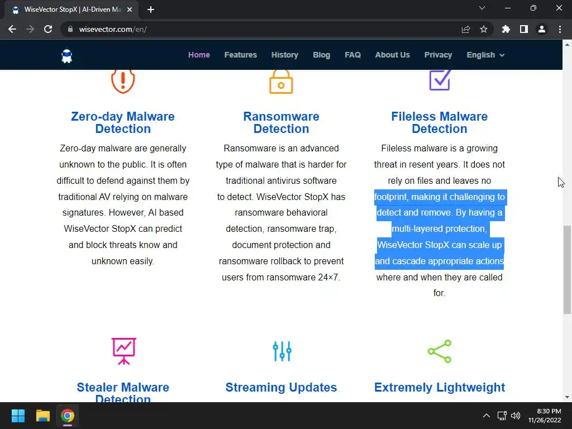Click the browser forward arrow
The width and height of the screenshot is (572, 429).
point(30,29)
